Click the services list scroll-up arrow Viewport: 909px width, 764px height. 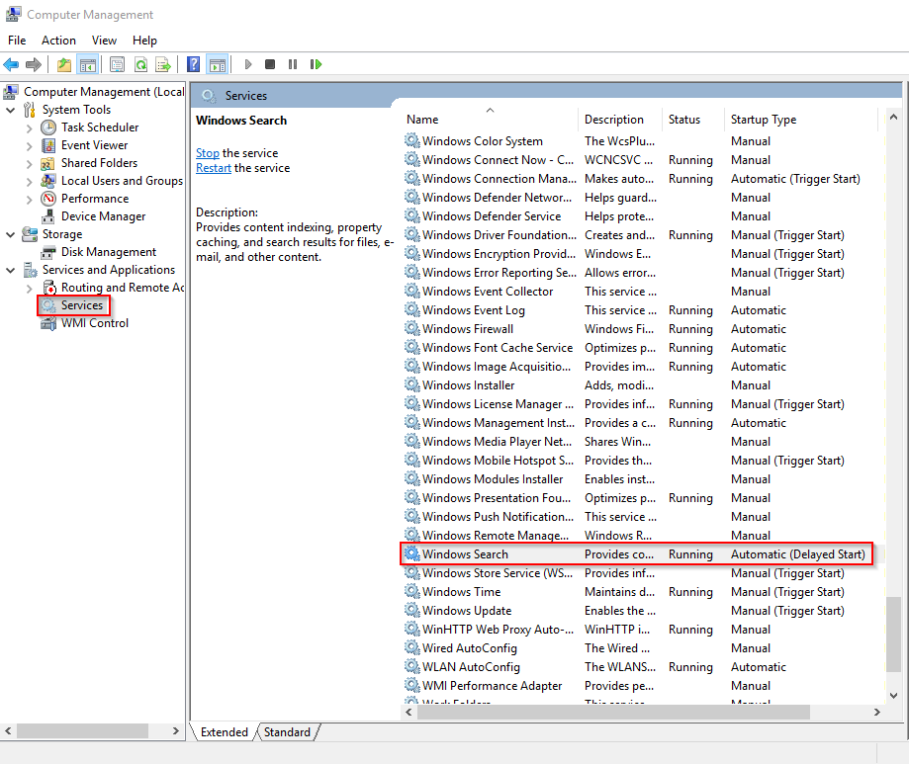[x=893, y=117]
